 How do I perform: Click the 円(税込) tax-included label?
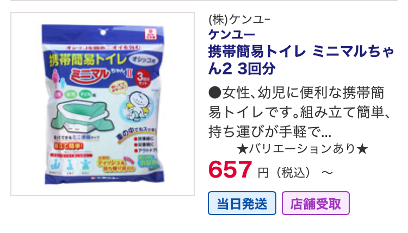284,173
